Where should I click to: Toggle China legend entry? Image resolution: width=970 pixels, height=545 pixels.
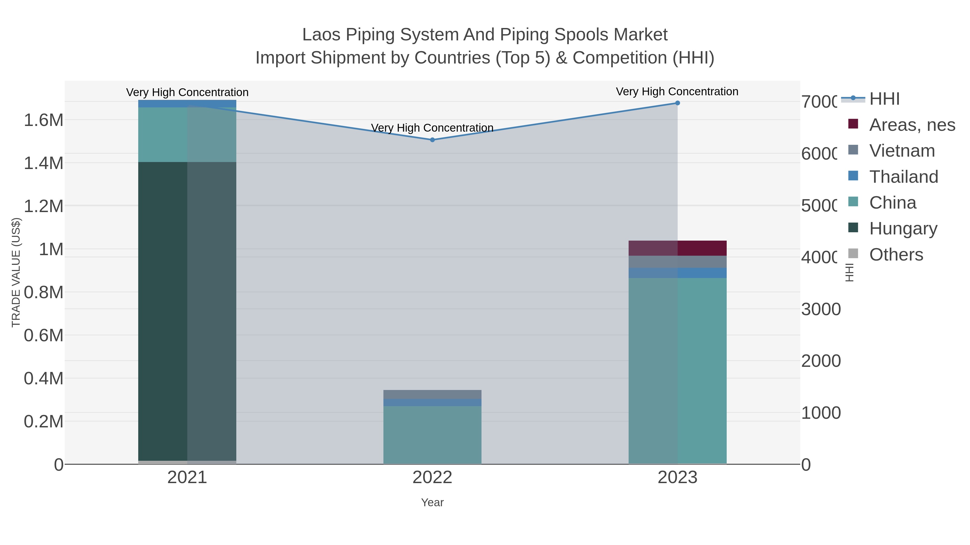tap(882, 203)
